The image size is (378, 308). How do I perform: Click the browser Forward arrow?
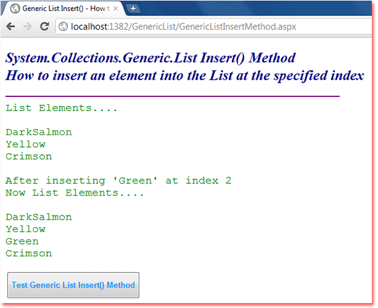tap(27, 27)
